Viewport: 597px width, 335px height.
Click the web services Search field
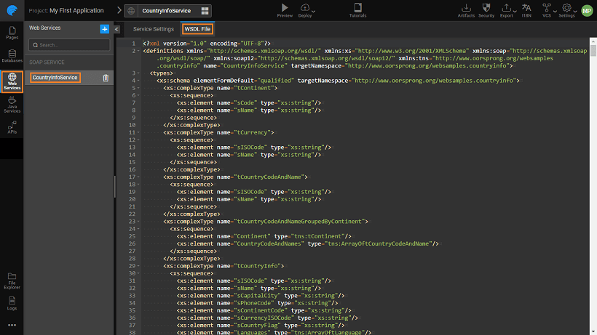tap(70, 45)
